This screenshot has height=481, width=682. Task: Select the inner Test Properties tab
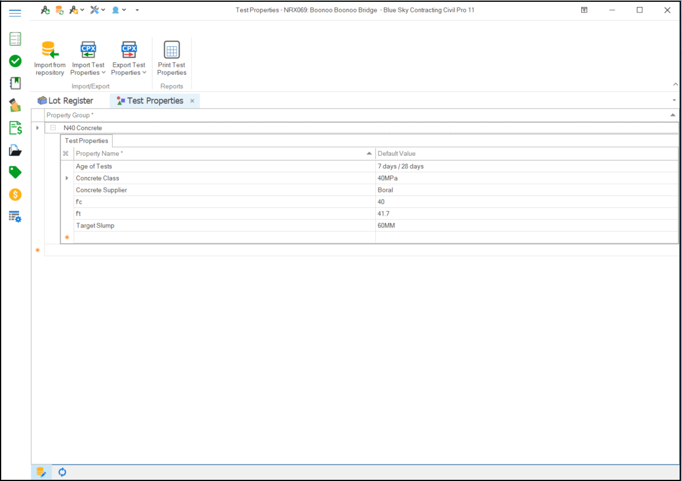coord(87,141)
